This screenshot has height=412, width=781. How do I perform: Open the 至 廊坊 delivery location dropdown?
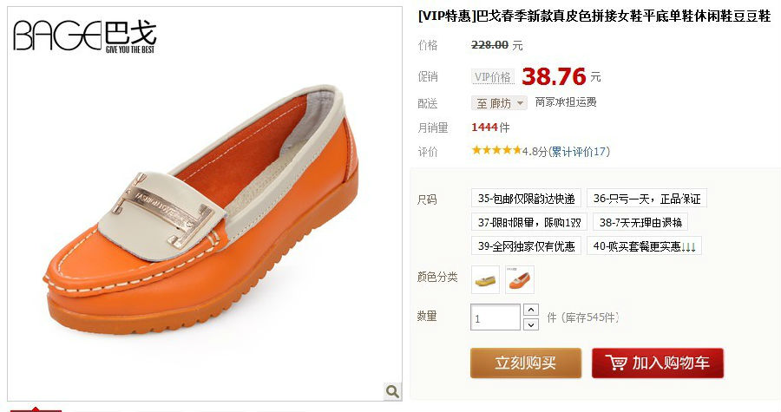pos(499,103)
